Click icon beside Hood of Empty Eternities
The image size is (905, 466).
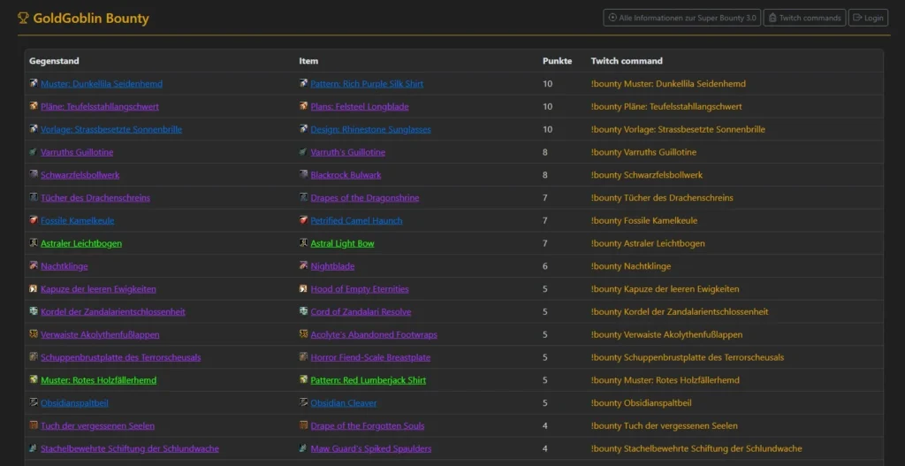[x=304, y=289]
